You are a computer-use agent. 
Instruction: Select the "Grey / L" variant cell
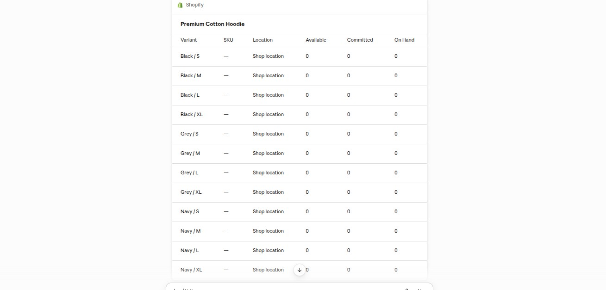point(189,173)
